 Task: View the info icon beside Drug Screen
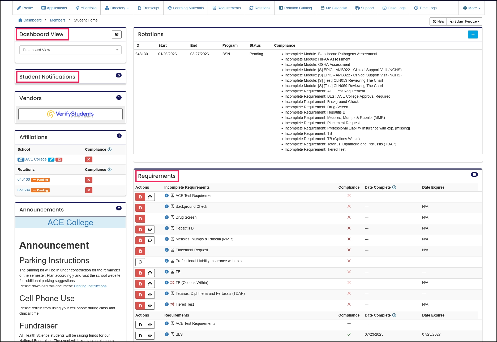(x=166, y=217)
